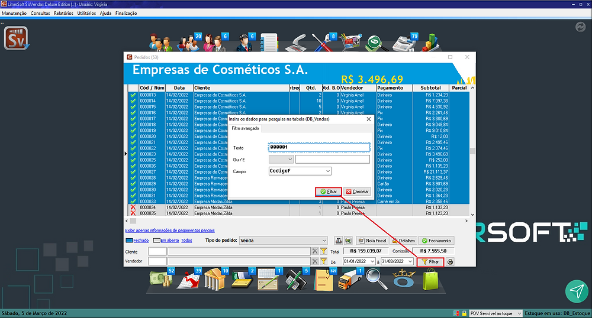Open the delivery truck icon

[350, 279]
